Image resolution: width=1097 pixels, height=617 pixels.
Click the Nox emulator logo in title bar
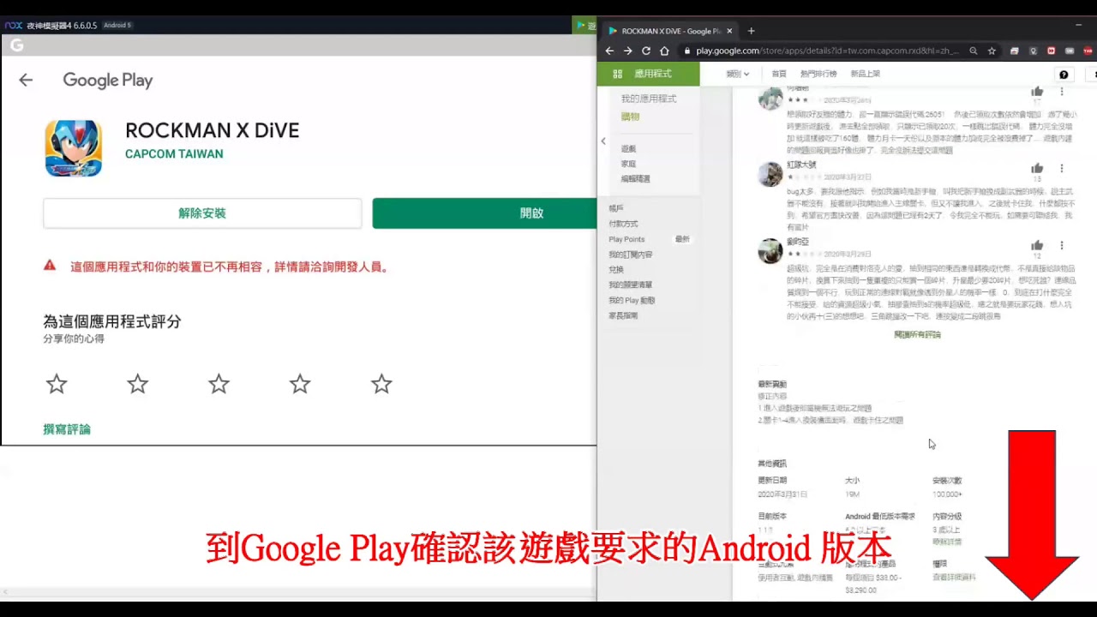(14, 26)
